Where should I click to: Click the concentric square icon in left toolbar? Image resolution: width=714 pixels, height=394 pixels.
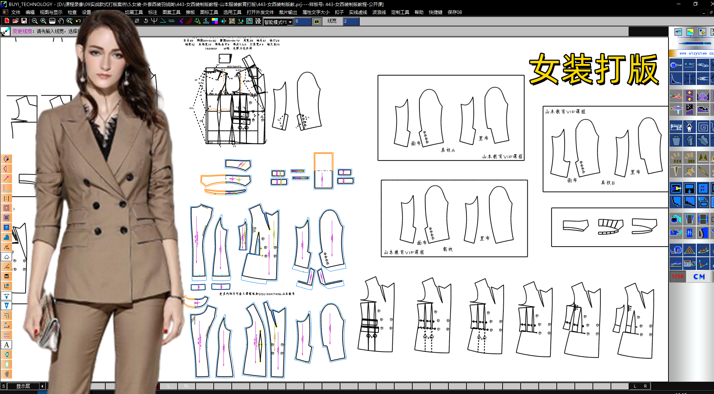6,208
